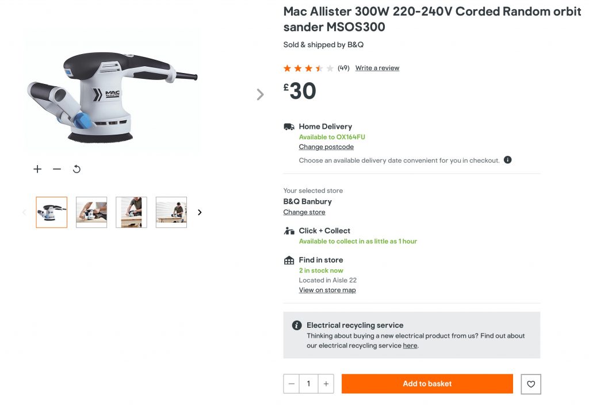Image resolution: width=589 pixels, height=413 pixels.
Task: Click the Find in store icon
Action: click(x=289, y=261)
